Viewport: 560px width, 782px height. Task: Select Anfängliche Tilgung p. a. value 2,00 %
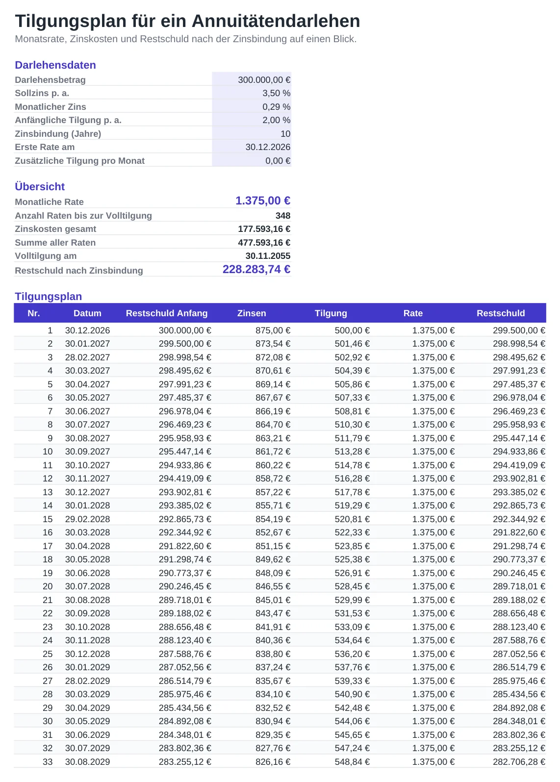252,120
